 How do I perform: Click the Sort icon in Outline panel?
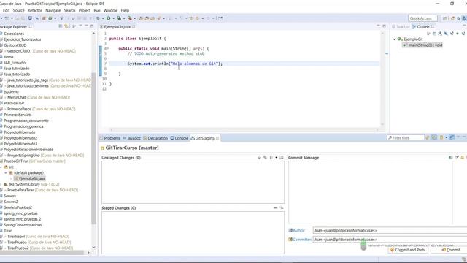(440, 34)
